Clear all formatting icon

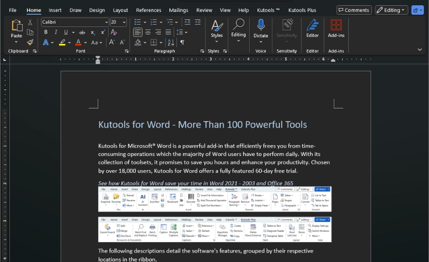[x=114, y=32]
